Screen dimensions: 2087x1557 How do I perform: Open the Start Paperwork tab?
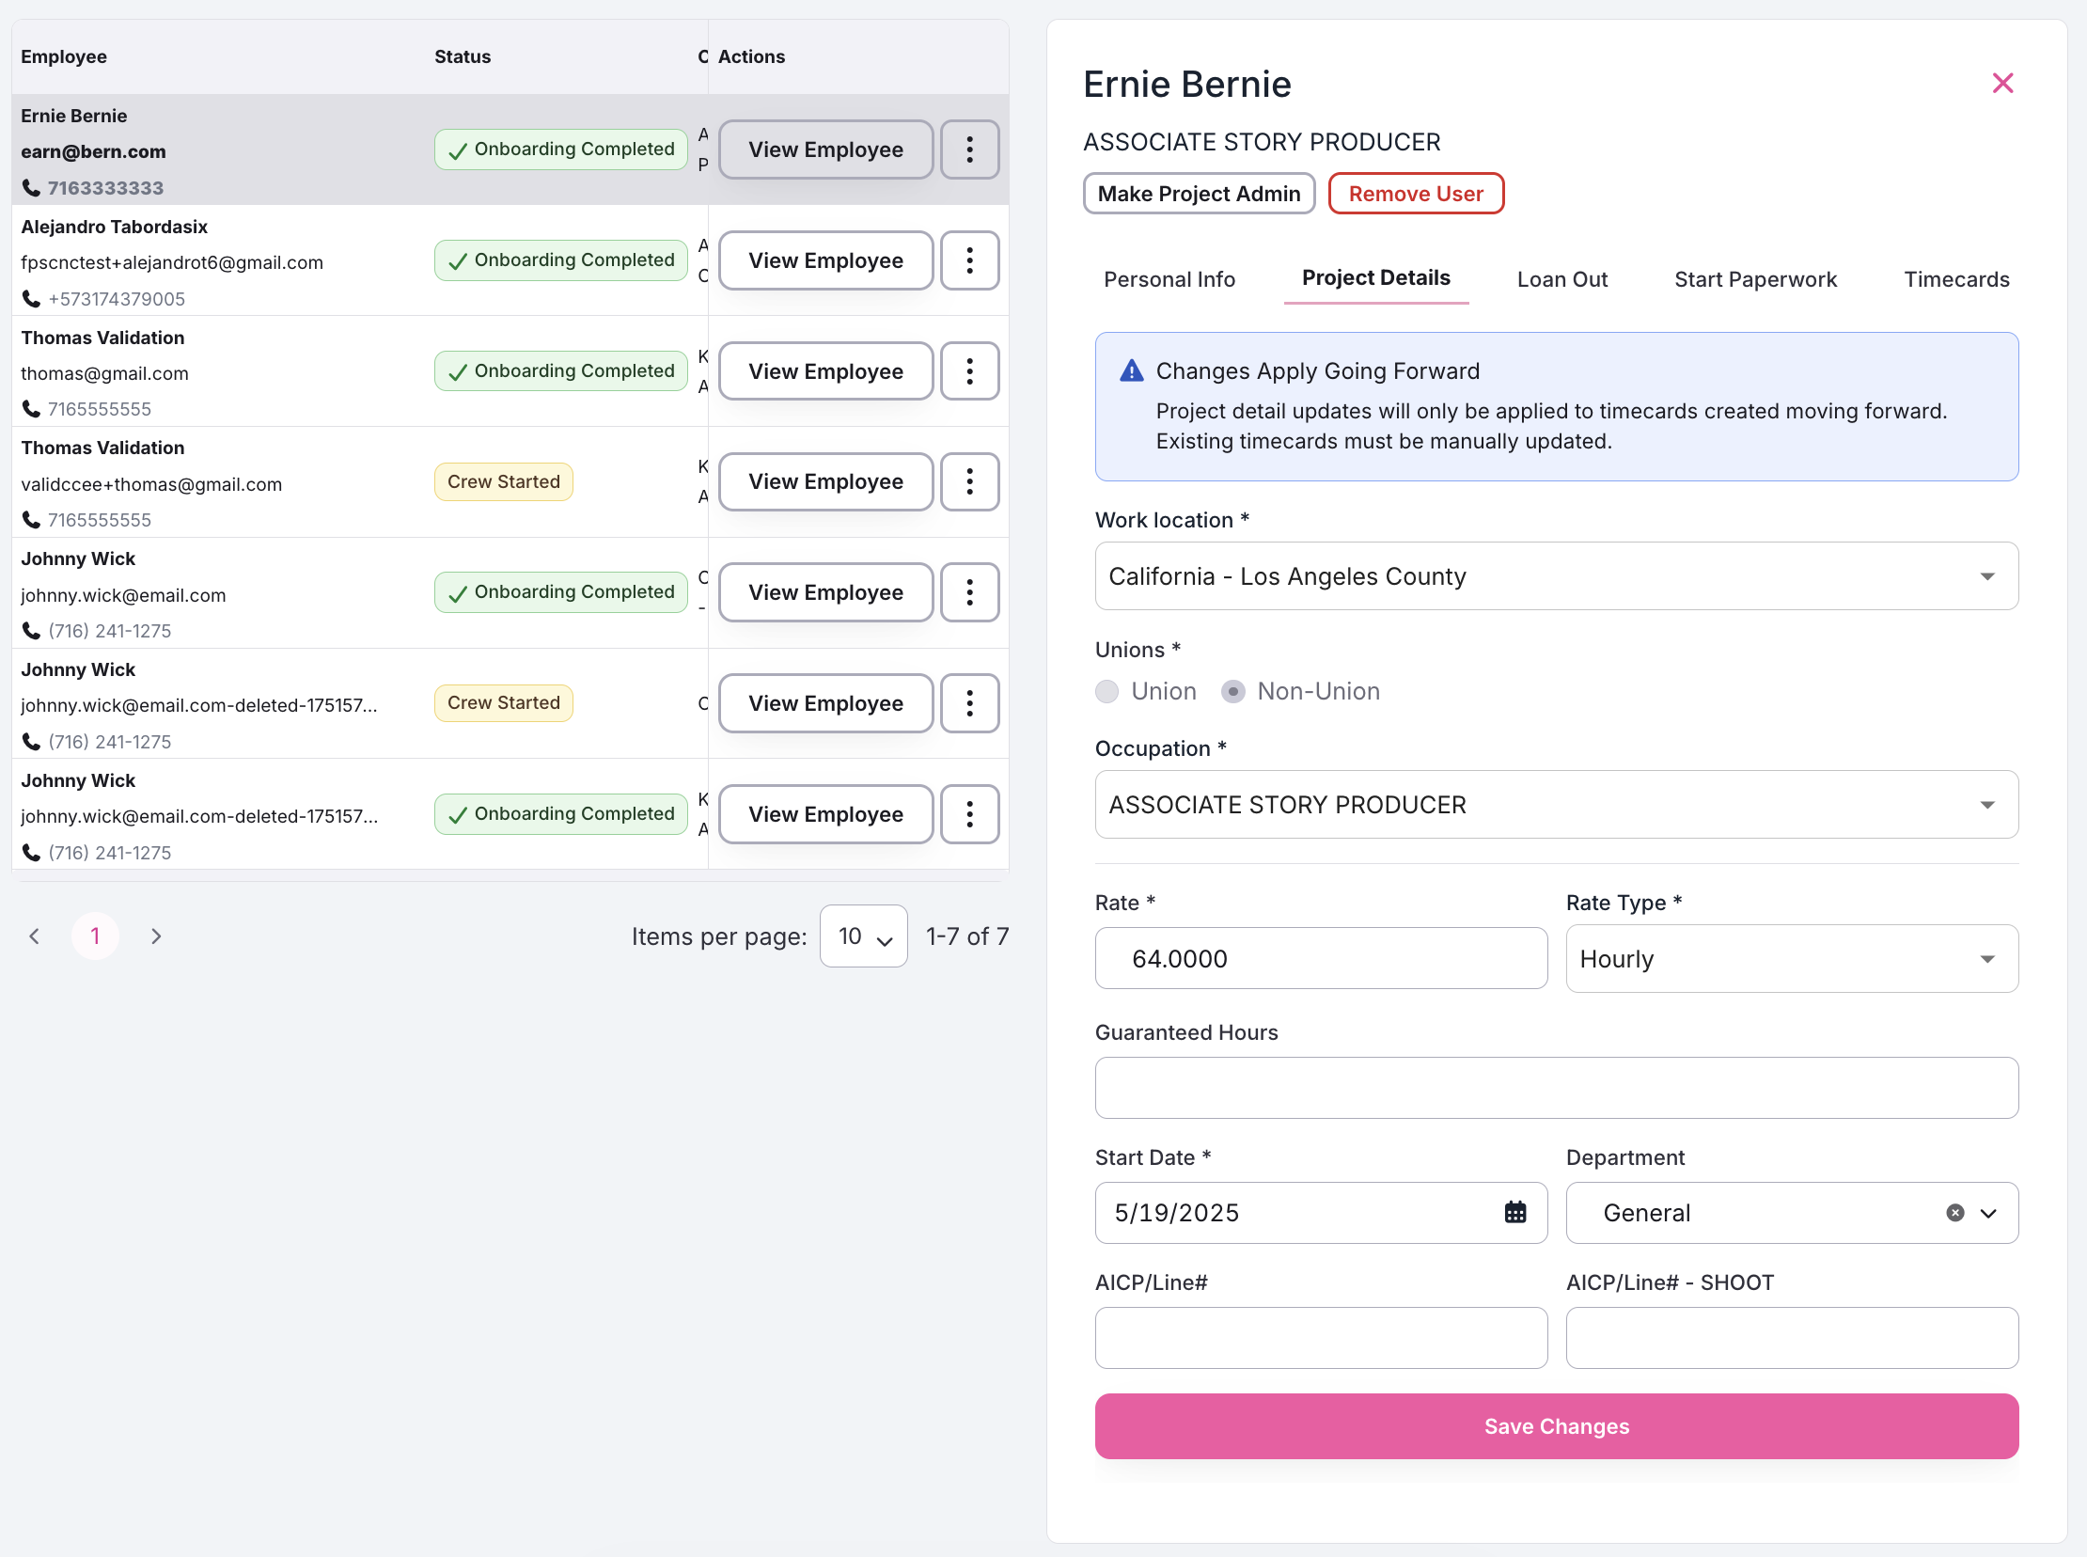coord(1754,279)
